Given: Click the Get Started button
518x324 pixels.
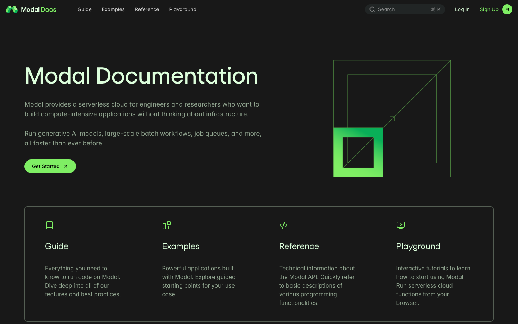Looking at the screenshot, I should [x=50, y=166].
